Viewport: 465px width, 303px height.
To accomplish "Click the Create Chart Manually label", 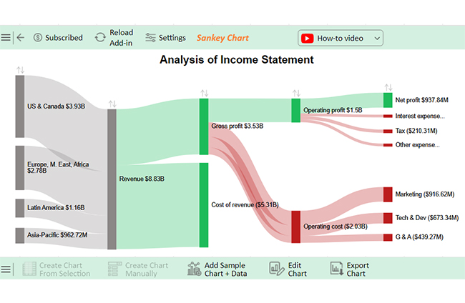I will pyautogui.click(x=147, y=269).
